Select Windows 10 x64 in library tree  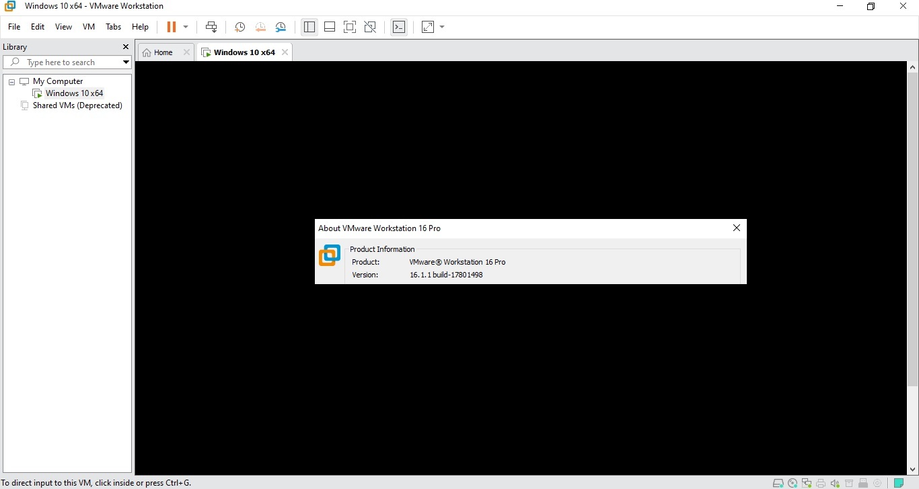74,93
